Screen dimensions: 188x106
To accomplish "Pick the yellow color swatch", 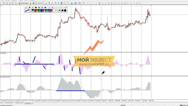I will click(x=37, y=11).
